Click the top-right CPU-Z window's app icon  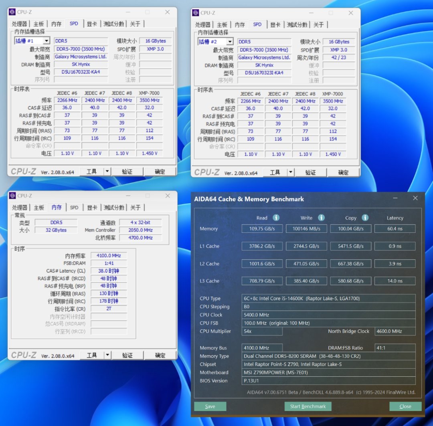[x=196, y=13]
